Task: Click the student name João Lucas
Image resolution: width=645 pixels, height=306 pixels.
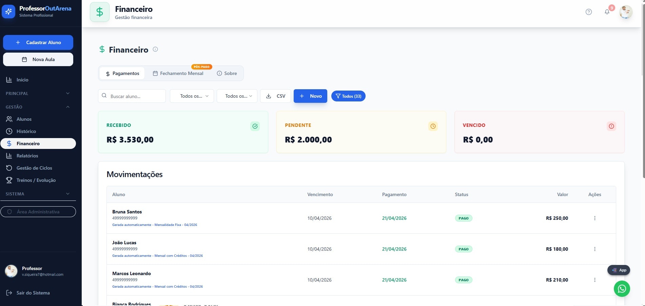Action: [124, 243]
